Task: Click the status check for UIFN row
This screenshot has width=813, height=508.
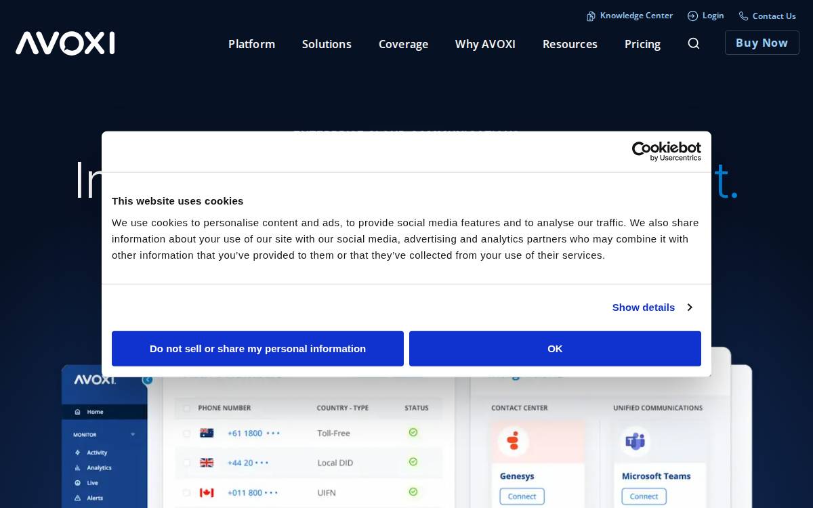Action: pos(413,492)
